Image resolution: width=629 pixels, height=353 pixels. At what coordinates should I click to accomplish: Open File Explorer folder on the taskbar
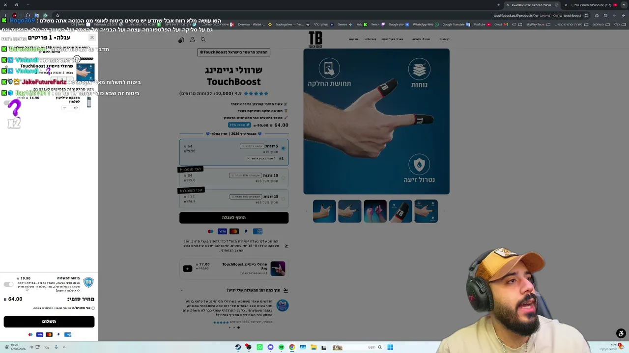(x=314, y=347)
